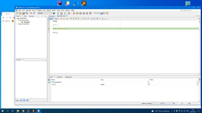Switch to the Files tab

[25, 16]
